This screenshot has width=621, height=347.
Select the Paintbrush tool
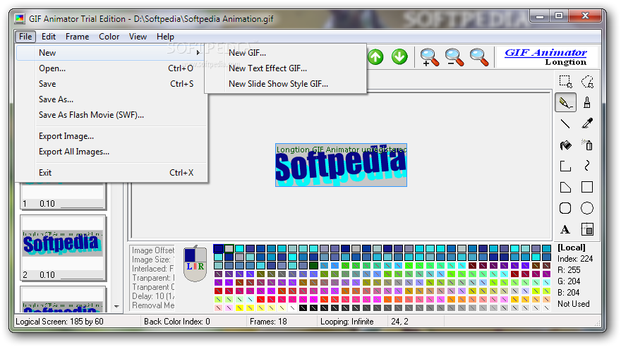[587, 103]
